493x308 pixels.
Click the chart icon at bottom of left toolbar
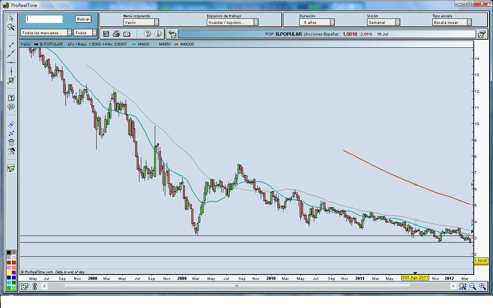[11, 169]
